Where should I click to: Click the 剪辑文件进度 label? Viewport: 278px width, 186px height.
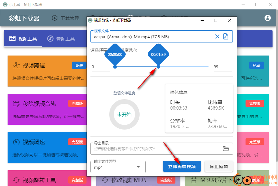tap(124, 93)
